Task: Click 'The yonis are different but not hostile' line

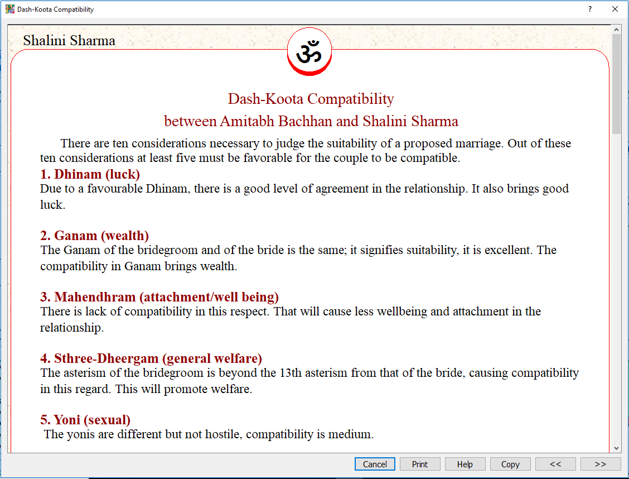Action: pos(209,434)
